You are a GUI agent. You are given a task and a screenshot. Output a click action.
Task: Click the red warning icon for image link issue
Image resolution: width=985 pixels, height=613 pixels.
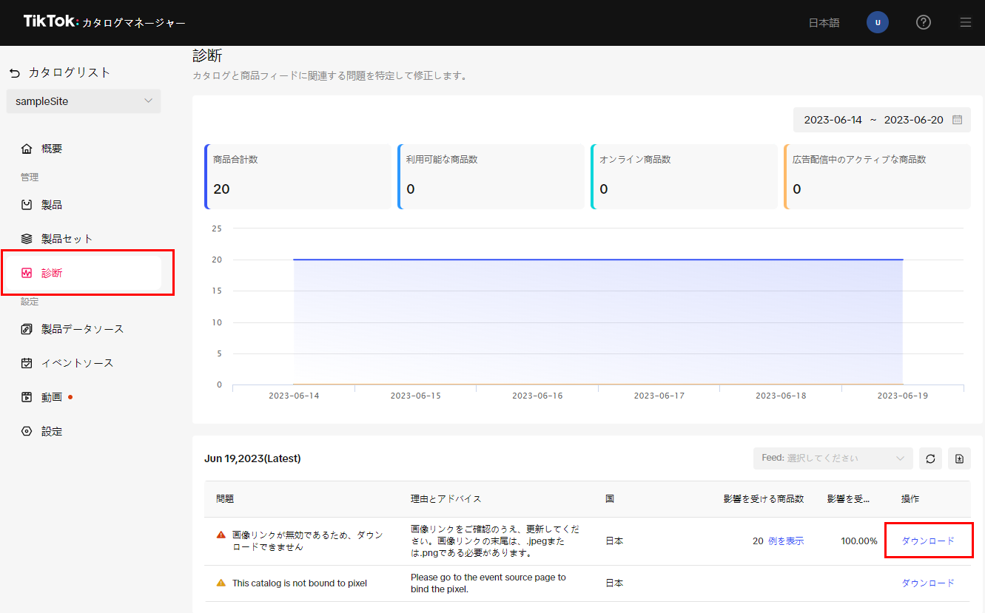[221, 535]
